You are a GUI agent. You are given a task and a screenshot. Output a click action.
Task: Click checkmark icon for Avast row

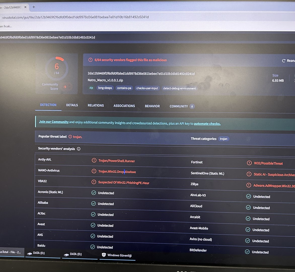pyautogui.click(x=93, y=225)
